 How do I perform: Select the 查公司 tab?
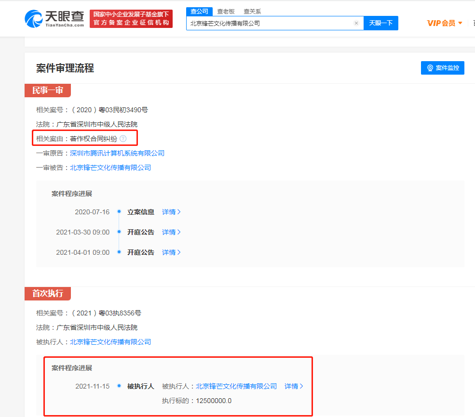tap(199, 11)
